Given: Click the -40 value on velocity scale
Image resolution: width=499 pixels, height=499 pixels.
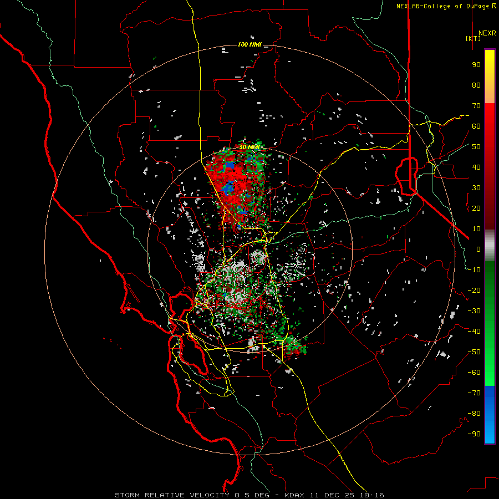Looking at the screenshot, I should tap(474, 332).
